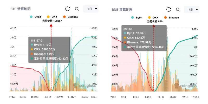Screen dimensions: 208x104
Task: Click x-axis label 952.5 on BNB chart
Action: tap(197, 97)
